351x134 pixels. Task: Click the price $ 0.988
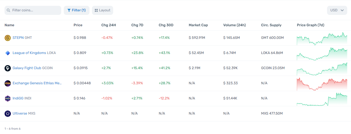(x=80, y=38)
